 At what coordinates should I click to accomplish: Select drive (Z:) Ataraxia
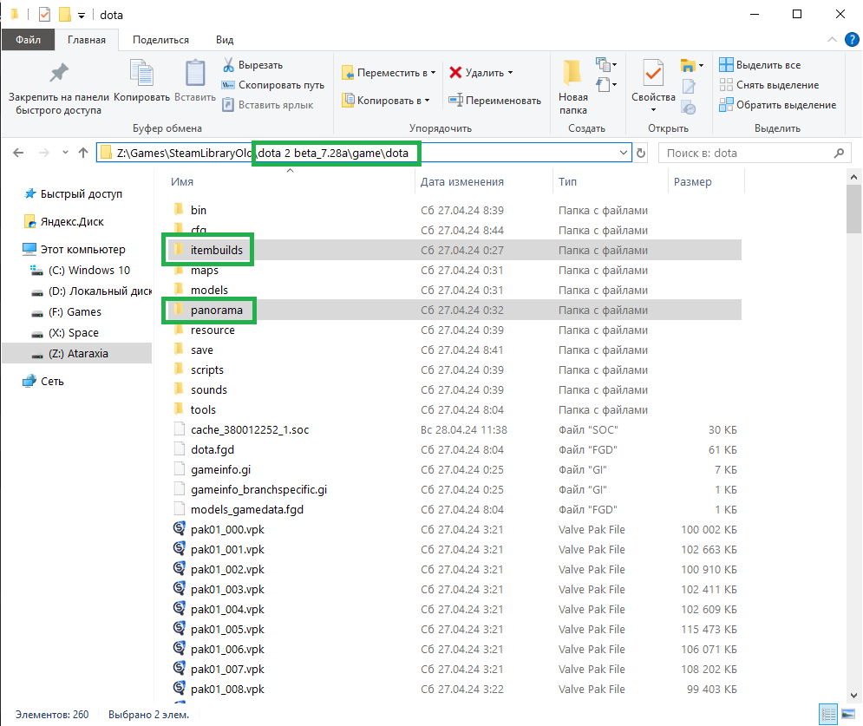pos(77,353)
